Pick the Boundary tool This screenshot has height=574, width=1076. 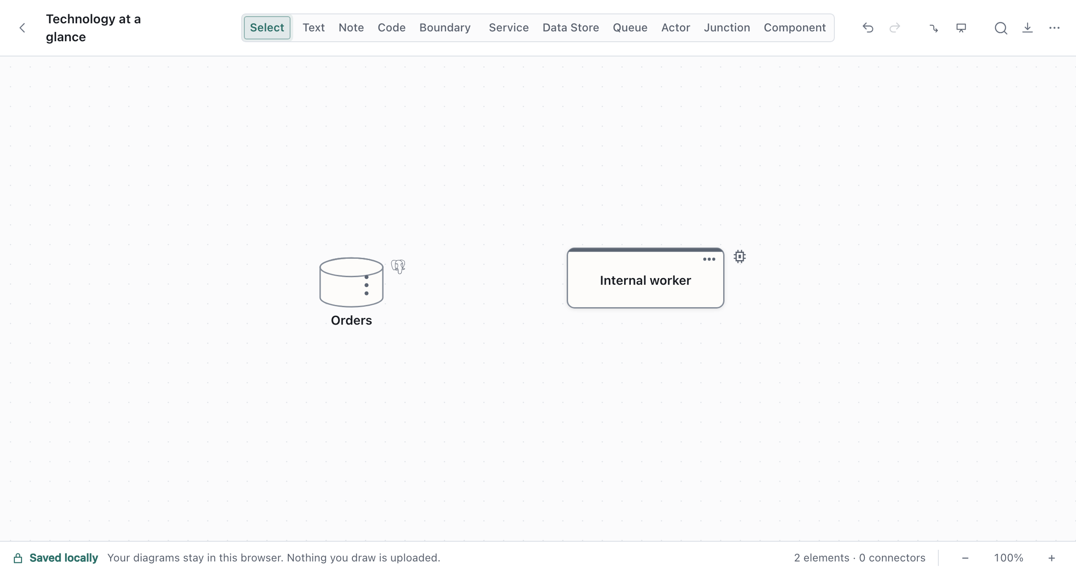point(445,28)
